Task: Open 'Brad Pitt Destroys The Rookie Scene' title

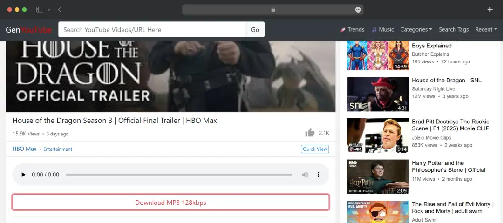Action: [451, 125]
